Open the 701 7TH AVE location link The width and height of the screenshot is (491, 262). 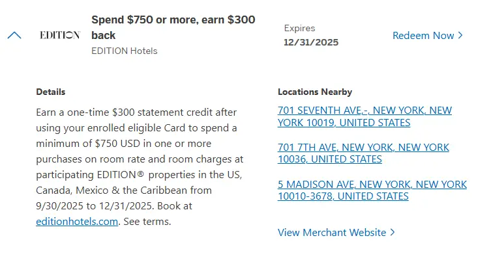coord(363,153)
